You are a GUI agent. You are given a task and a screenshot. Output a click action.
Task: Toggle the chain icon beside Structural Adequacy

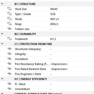(x=9, y=49)
